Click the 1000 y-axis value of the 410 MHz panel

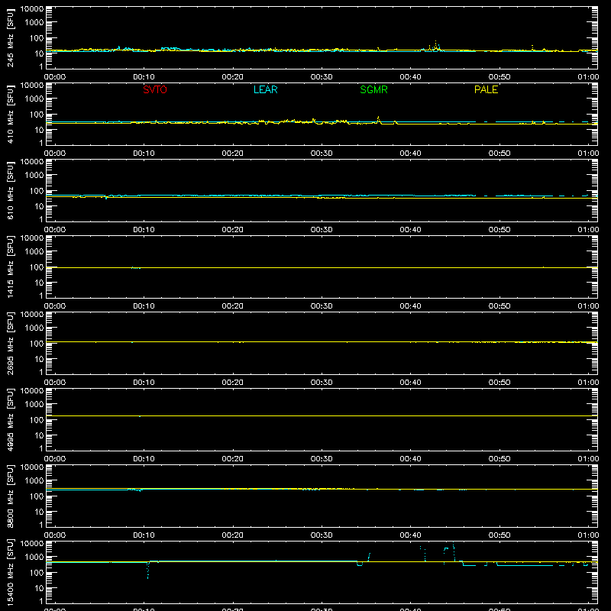pos(34,99)
